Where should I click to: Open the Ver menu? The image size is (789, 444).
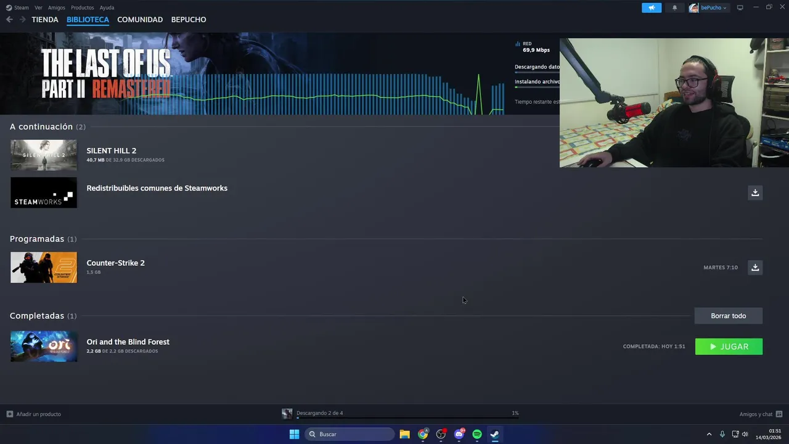click(x=38, y=7)
